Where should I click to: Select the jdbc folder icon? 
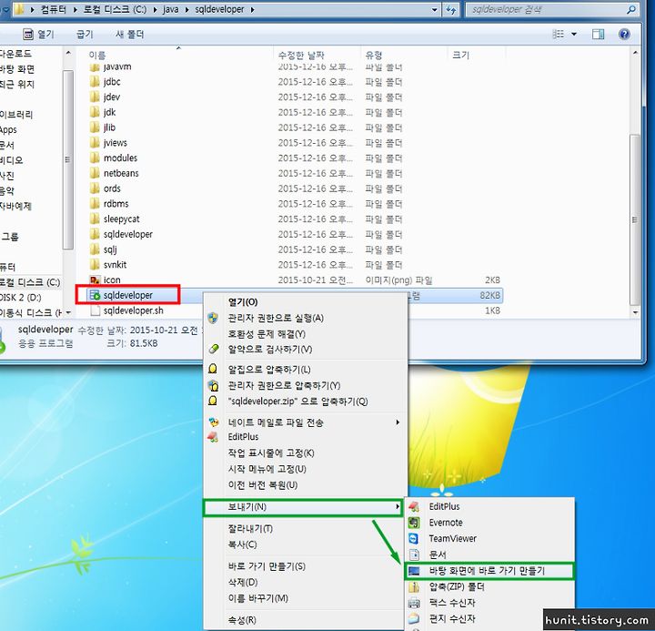coord(95,82)
